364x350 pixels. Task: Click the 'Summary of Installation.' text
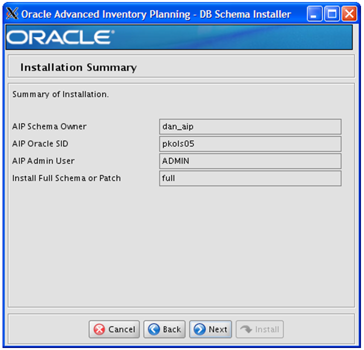(60, 94)
